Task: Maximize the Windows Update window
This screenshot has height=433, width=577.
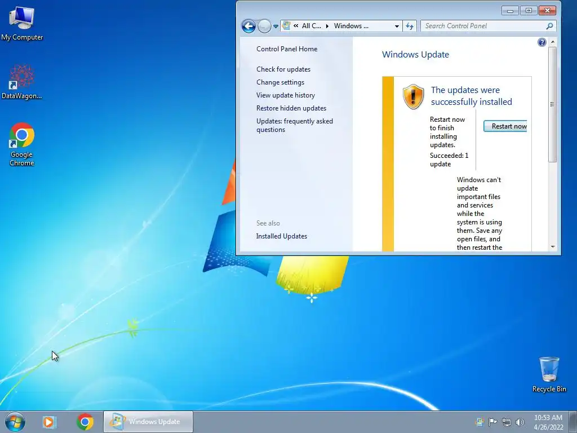Action: tap(529, 11)
